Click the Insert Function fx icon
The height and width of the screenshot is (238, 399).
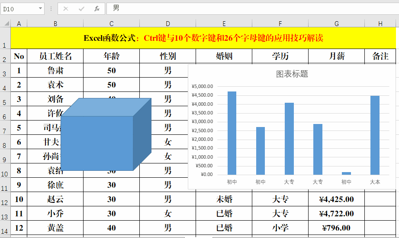[97, 9]
